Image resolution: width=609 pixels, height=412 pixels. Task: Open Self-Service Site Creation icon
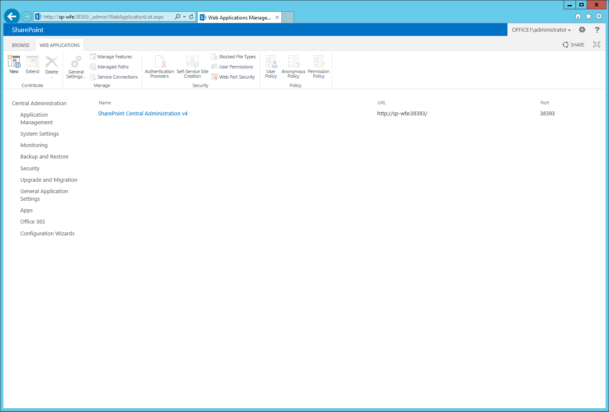click(193, 62)
